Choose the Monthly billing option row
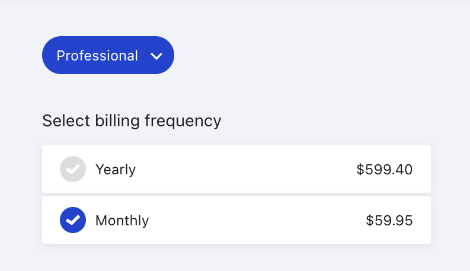The height and width of the screenshot is (271, 470). point(236,220)
